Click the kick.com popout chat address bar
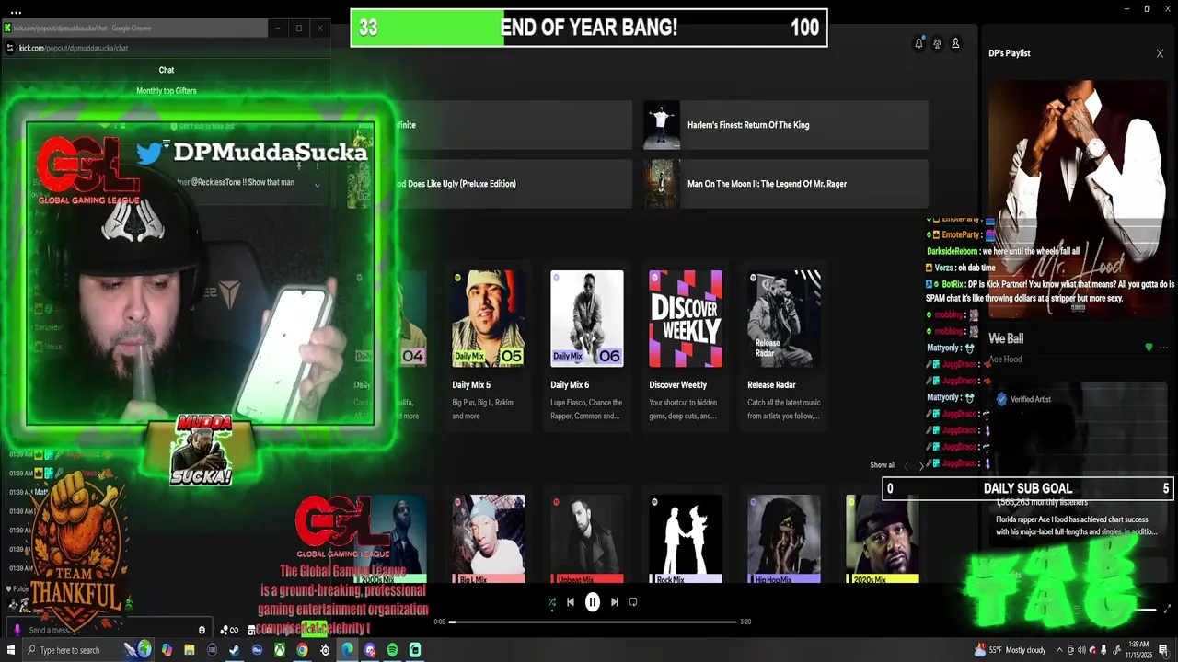The height and width of the screenshot is (662, 1178). point(166,48)
